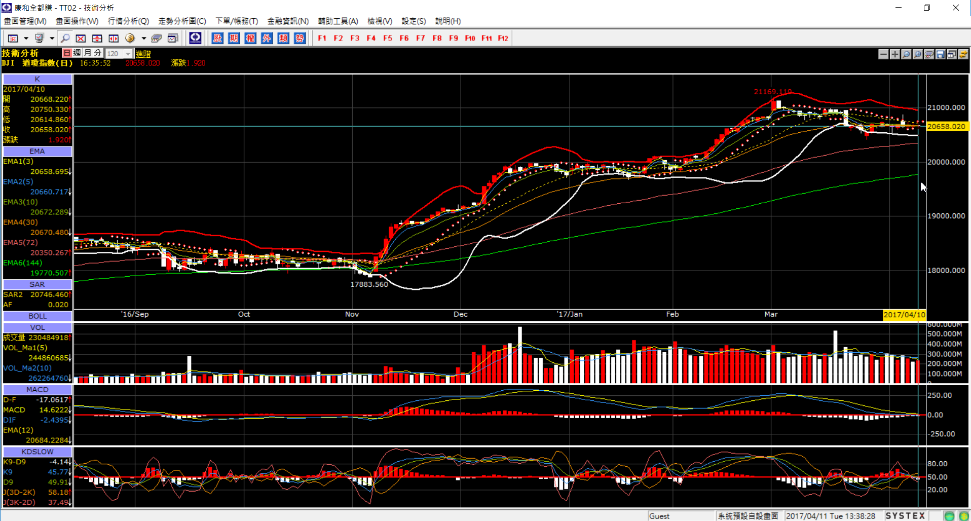
Task: Select the 月 monthly period toggle
Action: 88,53
